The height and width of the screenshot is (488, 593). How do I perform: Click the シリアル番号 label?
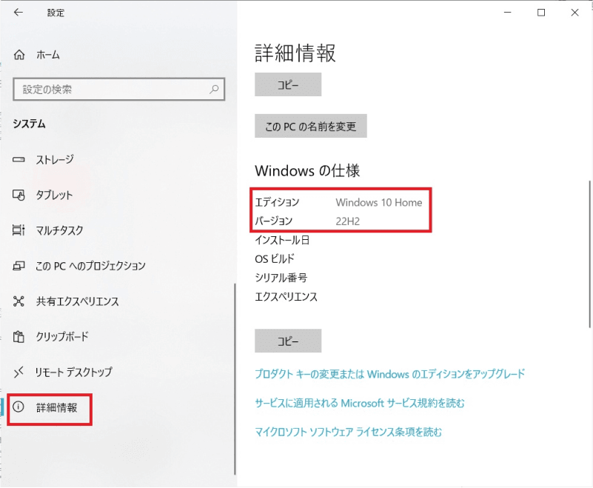[281, 278]
